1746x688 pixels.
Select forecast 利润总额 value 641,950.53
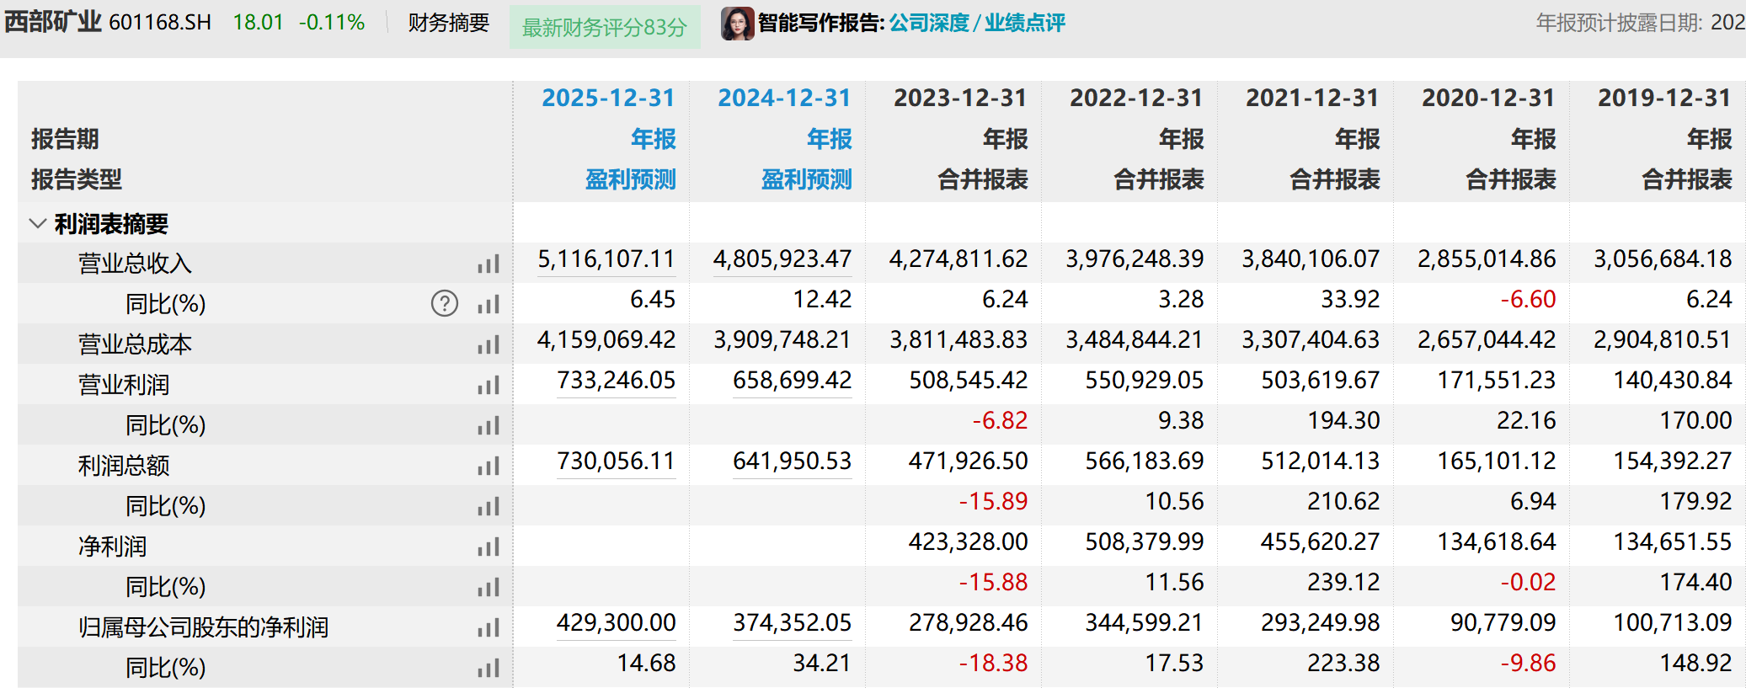793,461
